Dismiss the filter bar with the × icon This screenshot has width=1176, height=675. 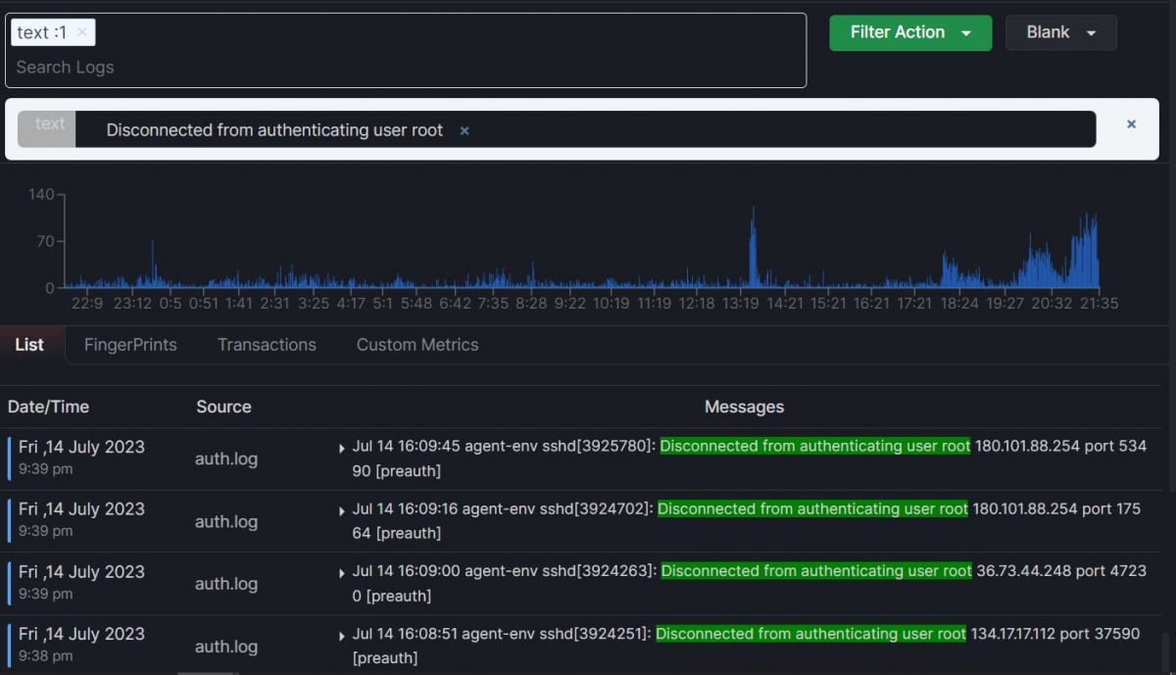(1131, 124)
